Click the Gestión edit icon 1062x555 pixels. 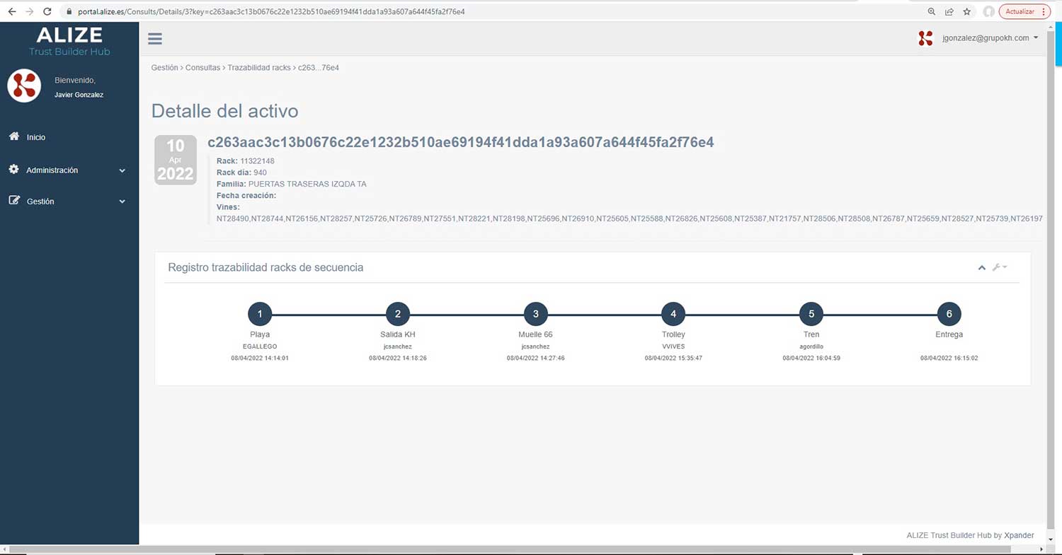14,201
